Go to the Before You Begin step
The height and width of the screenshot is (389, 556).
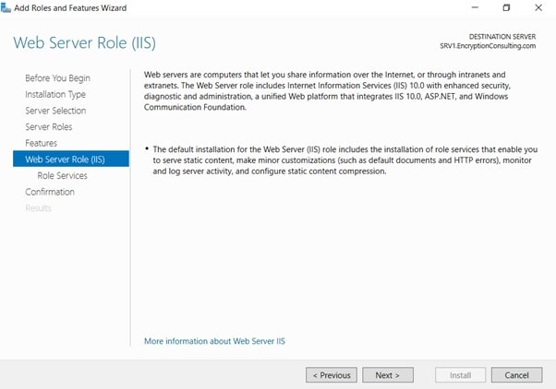click(x=57, y=78)
